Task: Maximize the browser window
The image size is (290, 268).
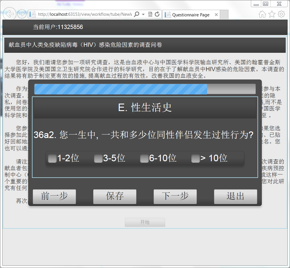Action: 266,4
